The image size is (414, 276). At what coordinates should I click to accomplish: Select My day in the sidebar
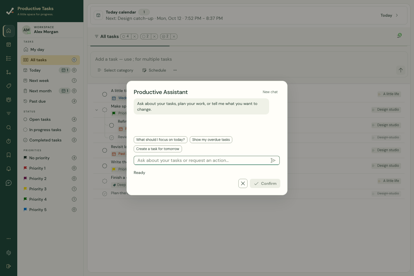pos(50,49)
